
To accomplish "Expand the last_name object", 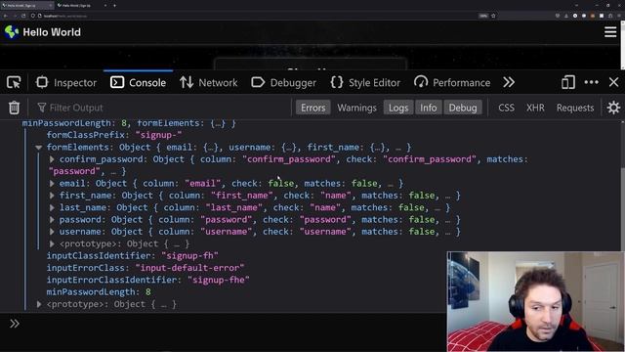I will pyautogui.click(x=52, y=207).
